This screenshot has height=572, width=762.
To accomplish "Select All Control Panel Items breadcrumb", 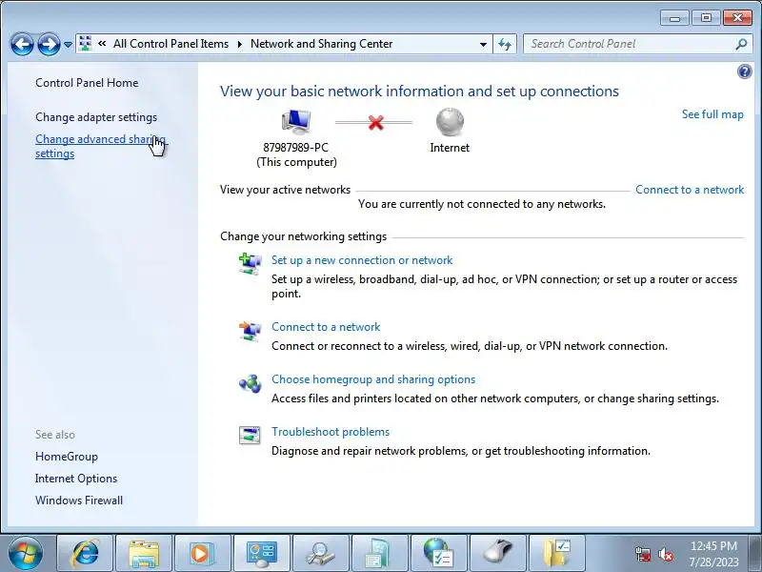I will [170, 44].
